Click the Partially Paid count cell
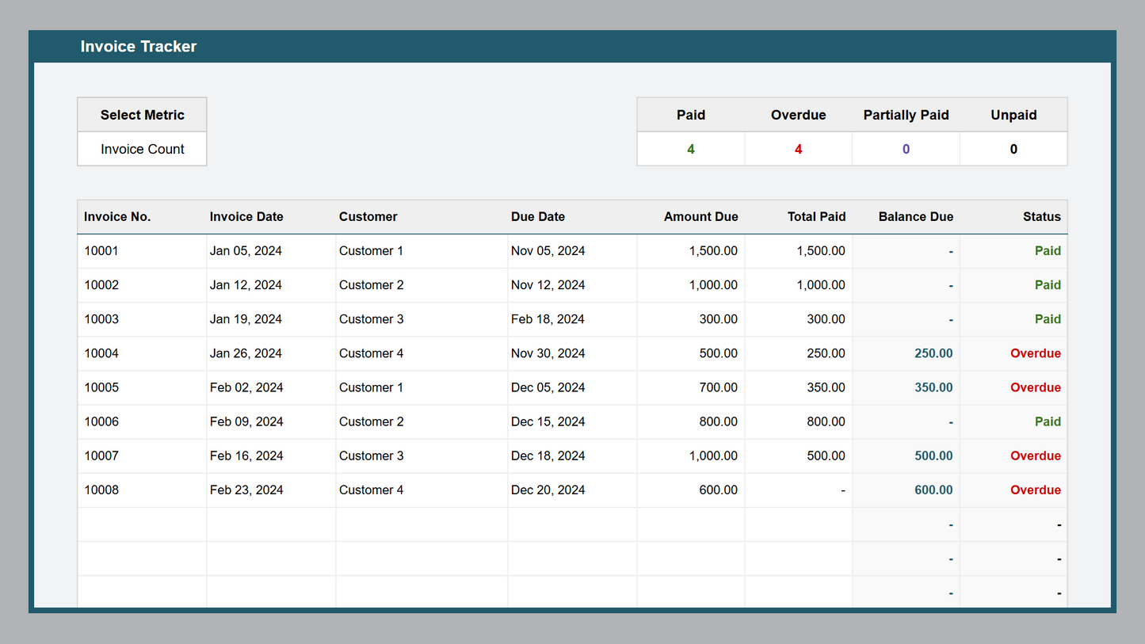1145x644 pixels. [x=906, y=149]
